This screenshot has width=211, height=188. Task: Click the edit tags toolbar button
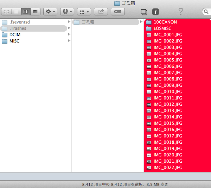click(118, 12)
